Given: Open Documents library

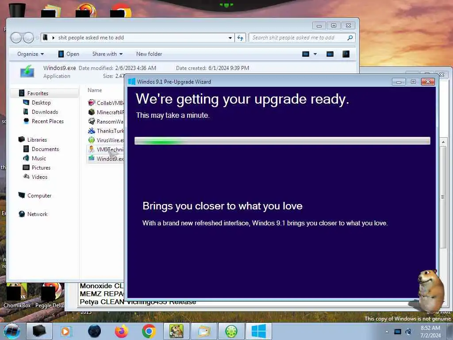Looking at the screenshot, I should tap(45, 149).
